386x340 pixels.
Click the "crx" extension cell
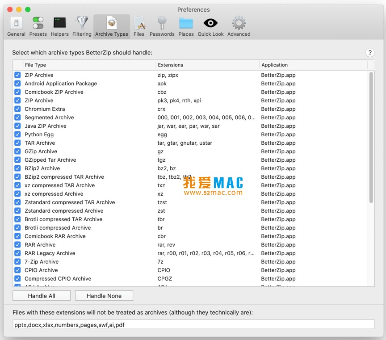pos(161,109)
